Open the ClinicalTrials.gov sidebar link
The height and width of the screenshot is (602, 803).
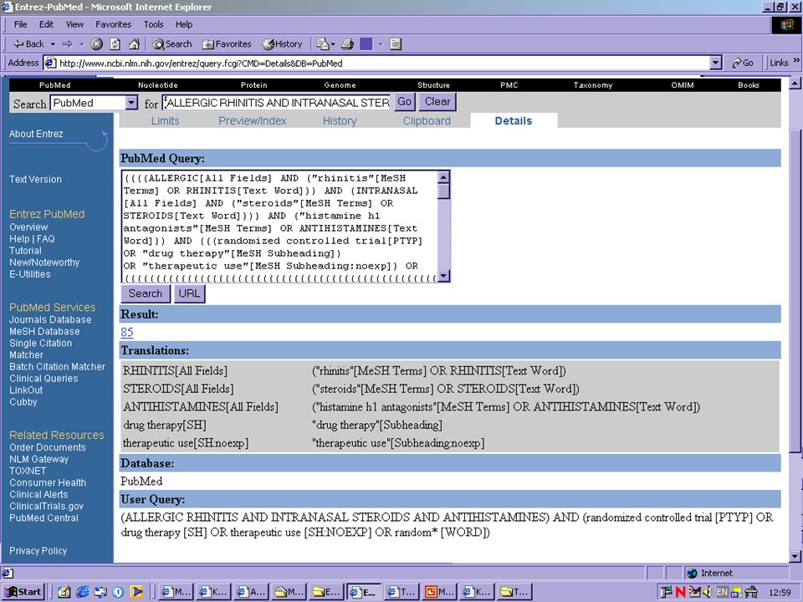(x=46, y=506)
